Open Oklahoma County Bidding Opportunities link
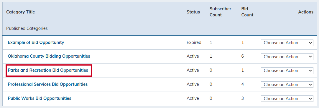The width and height of the screenshot is (319, 108). coord(49,56)
